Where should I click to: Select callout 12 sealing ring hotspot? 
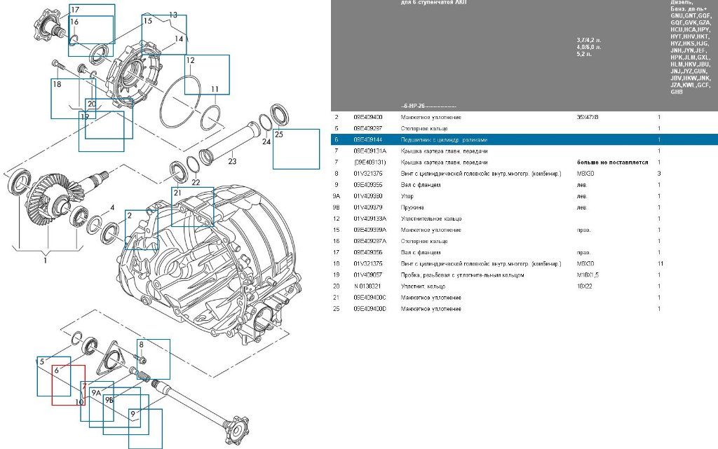pyautogui.click(x=207, y=75)
